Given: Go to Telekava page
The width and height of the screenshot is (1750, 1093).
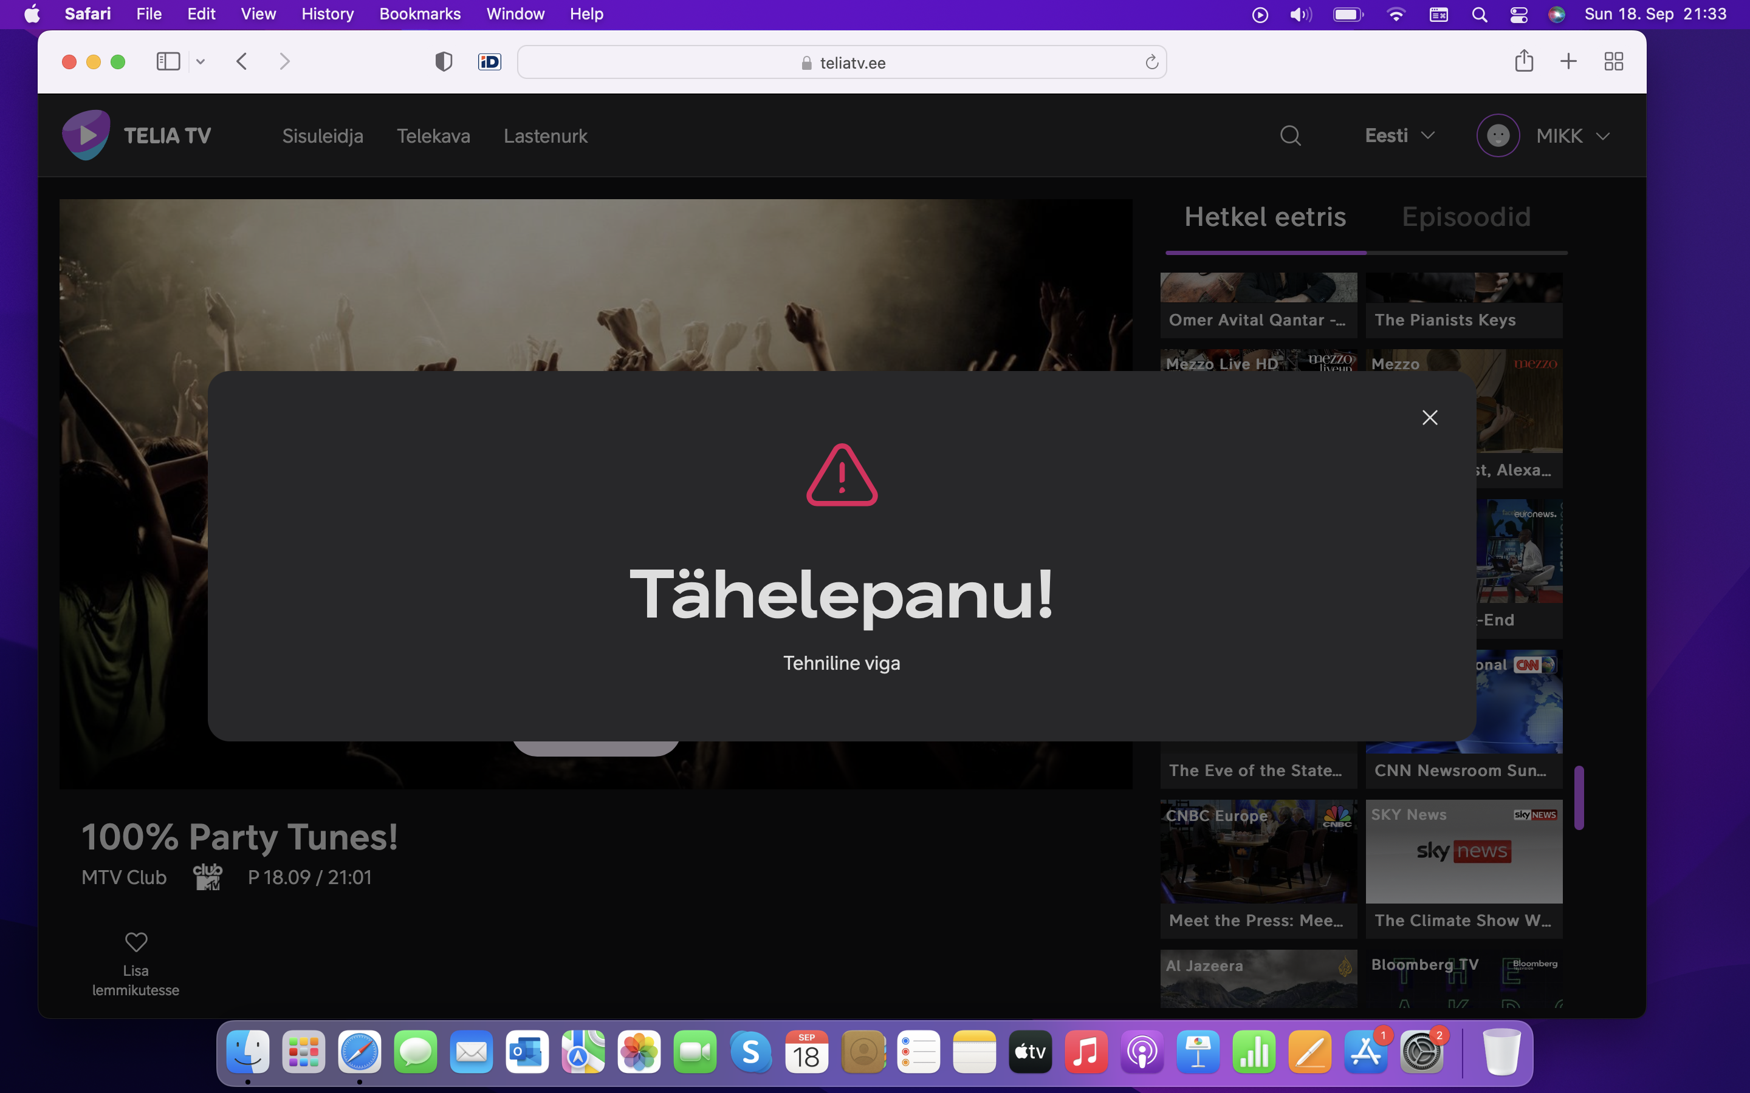Looking at the screenshot, I should click(x=433, y=136).
